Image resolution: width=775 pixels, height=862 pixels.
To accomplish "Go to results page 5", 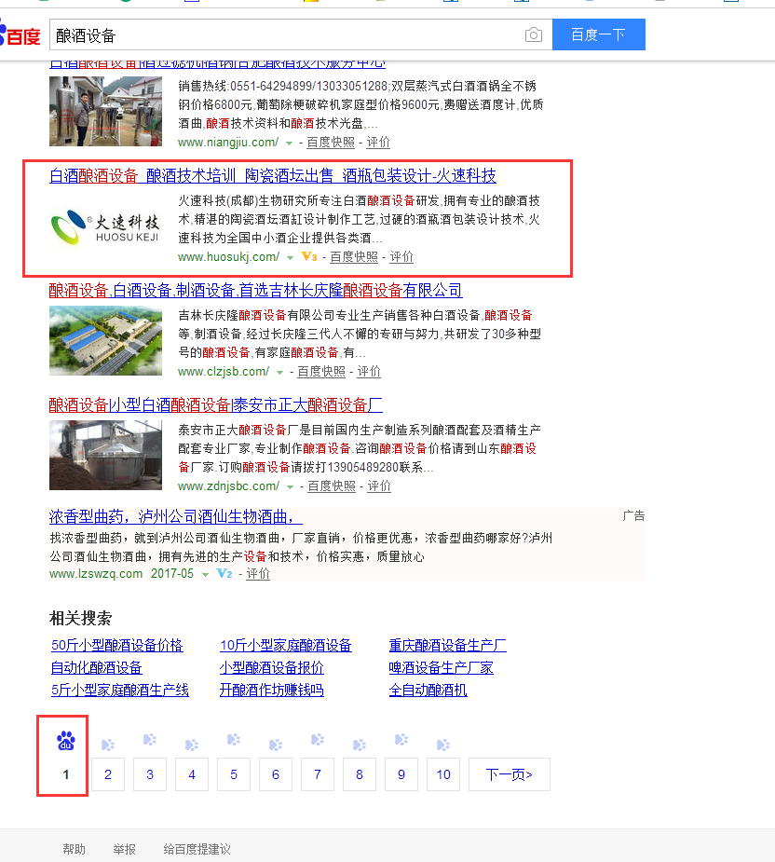I will tap(234, 774).
